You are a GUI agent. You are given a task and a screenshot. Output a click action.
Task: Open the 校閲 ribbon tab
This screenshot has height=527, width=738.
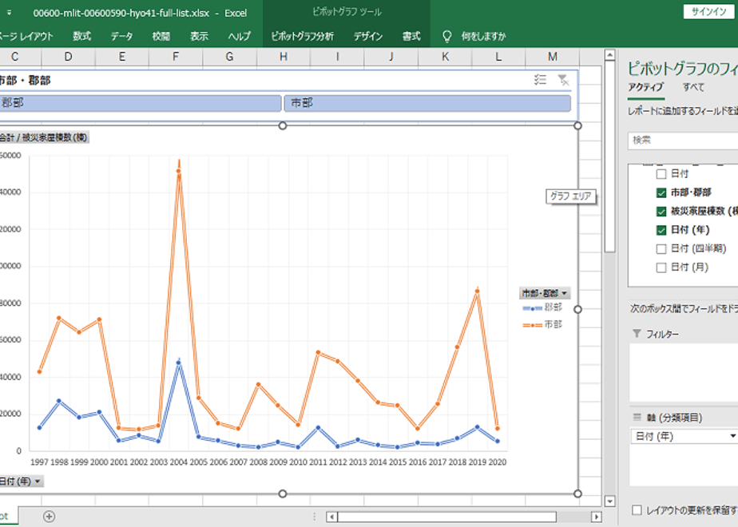pos(161,36)
